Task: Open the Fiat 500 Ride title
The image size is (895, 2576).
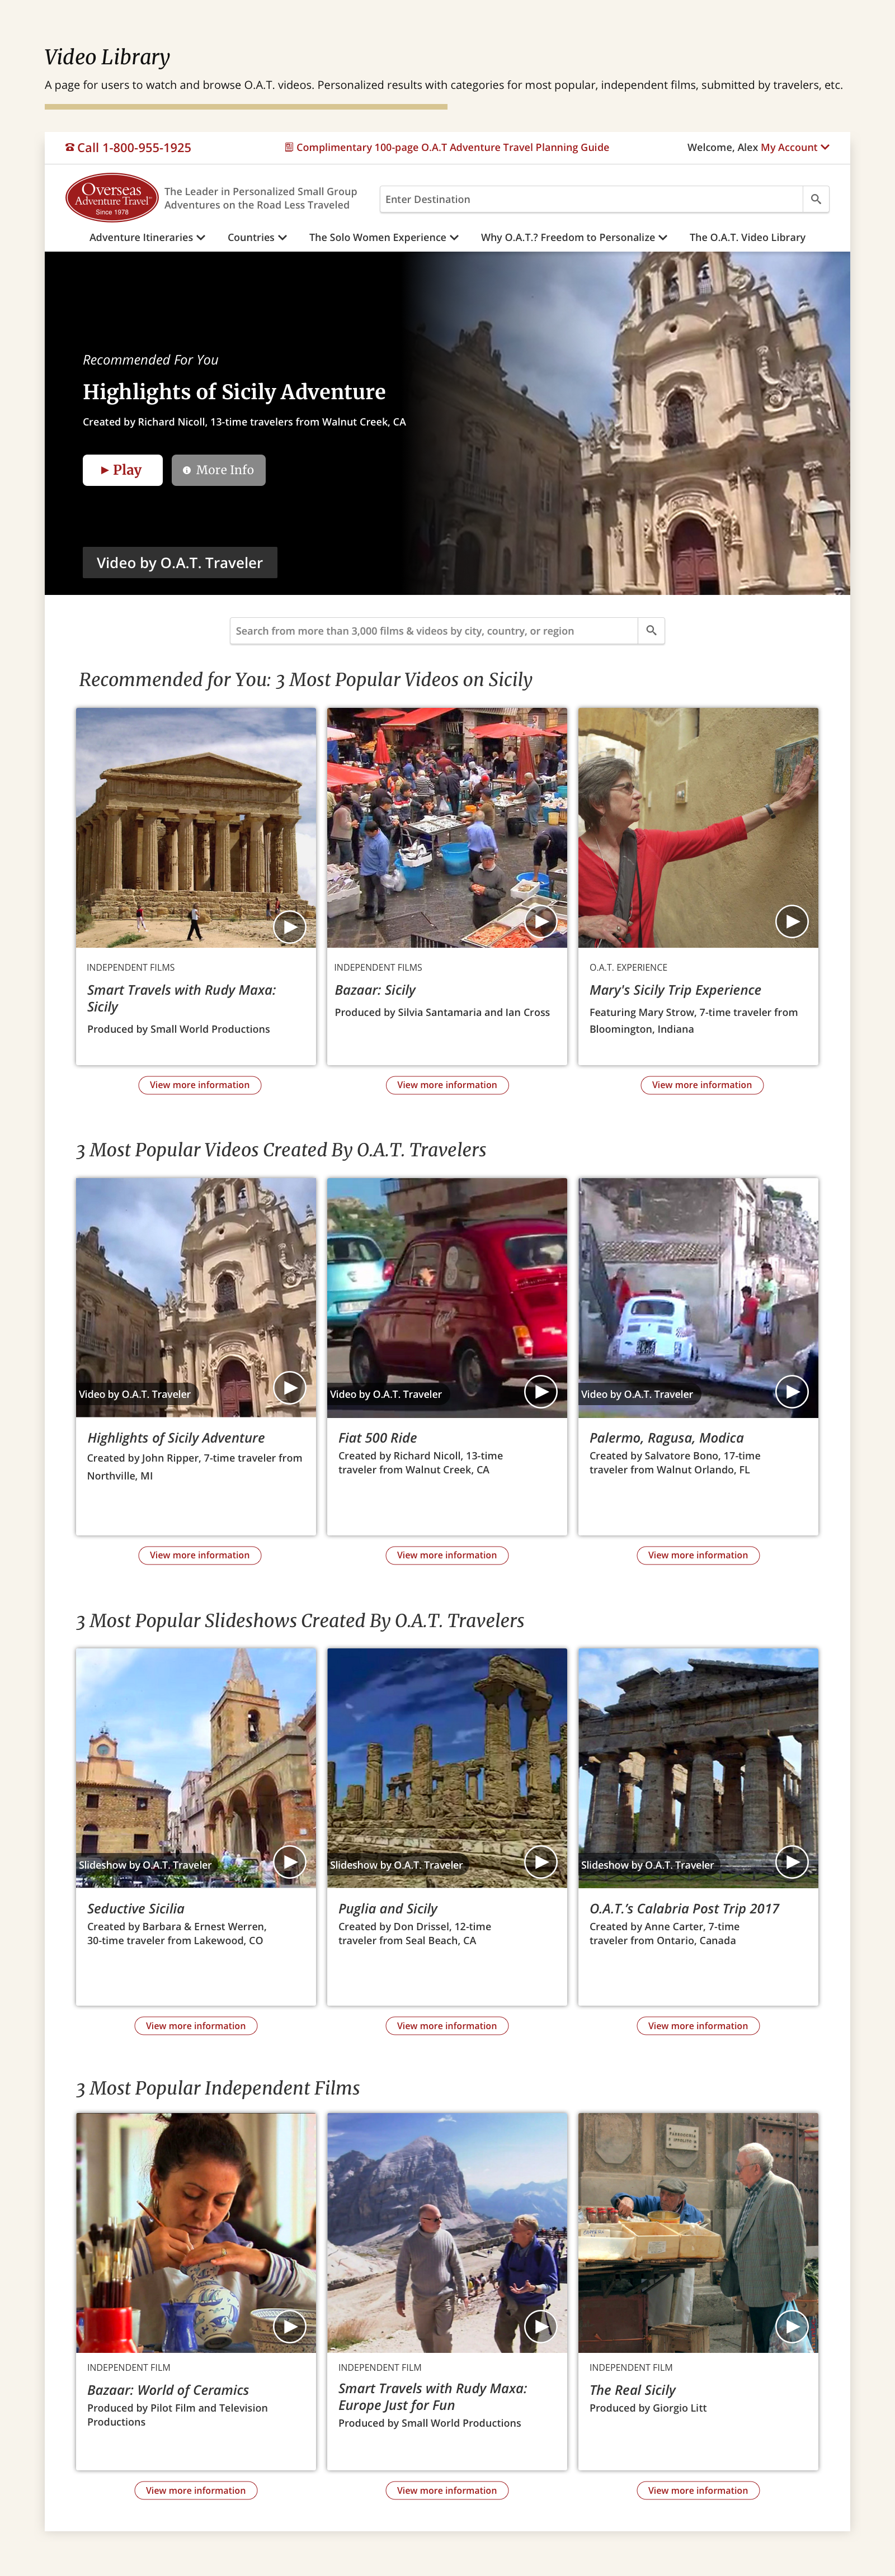Action: tap(378, 1438)
